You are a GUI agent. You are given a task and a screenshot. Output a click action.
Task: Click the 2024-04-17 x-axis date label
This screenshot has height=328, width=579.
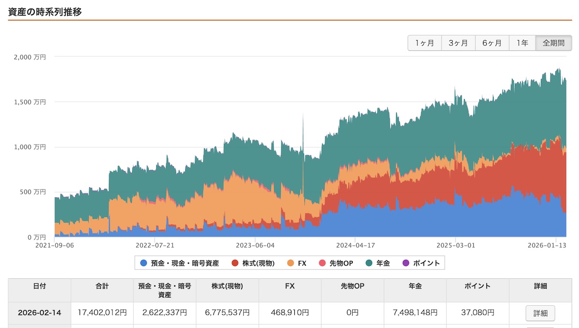[355, 245]
